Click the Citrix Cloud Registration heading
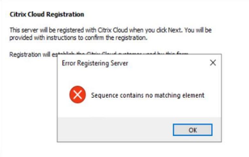Viewport: 249px width, 157px height. coord(47,14)
